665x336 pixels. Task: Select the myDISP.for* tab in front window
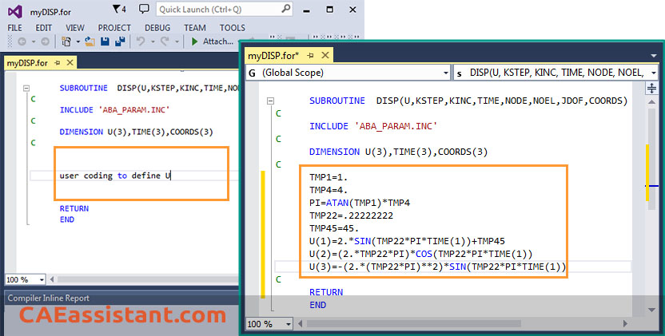[273, 56]
